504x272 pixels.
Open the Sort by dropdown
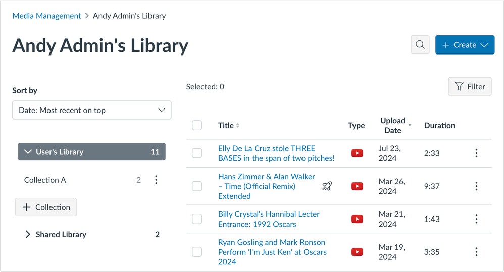(91, 110)
